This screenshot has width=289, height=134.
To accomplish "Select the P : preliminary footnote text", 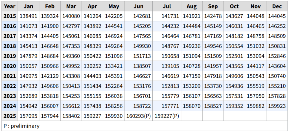I will (21, 126).
